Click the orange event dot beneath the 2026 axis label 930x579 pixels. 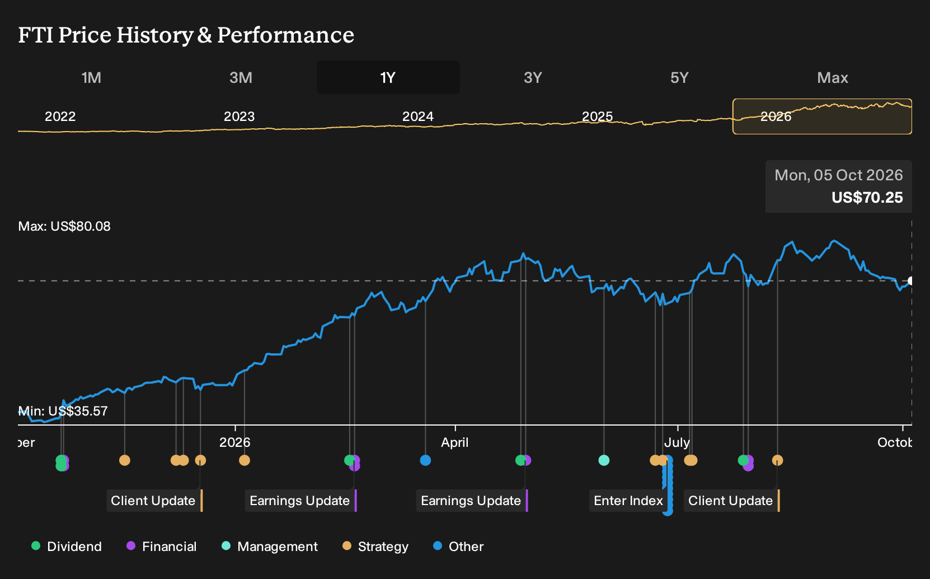[245, 460]
